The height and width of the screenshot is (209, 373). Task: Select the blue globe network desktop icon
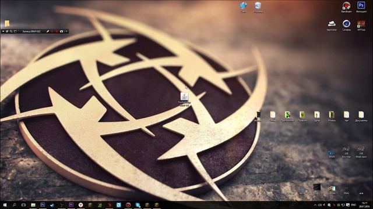coord(244,6)
